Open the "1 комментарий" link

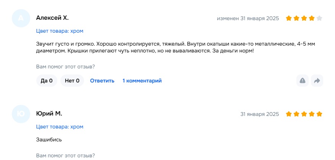(142, 81)
